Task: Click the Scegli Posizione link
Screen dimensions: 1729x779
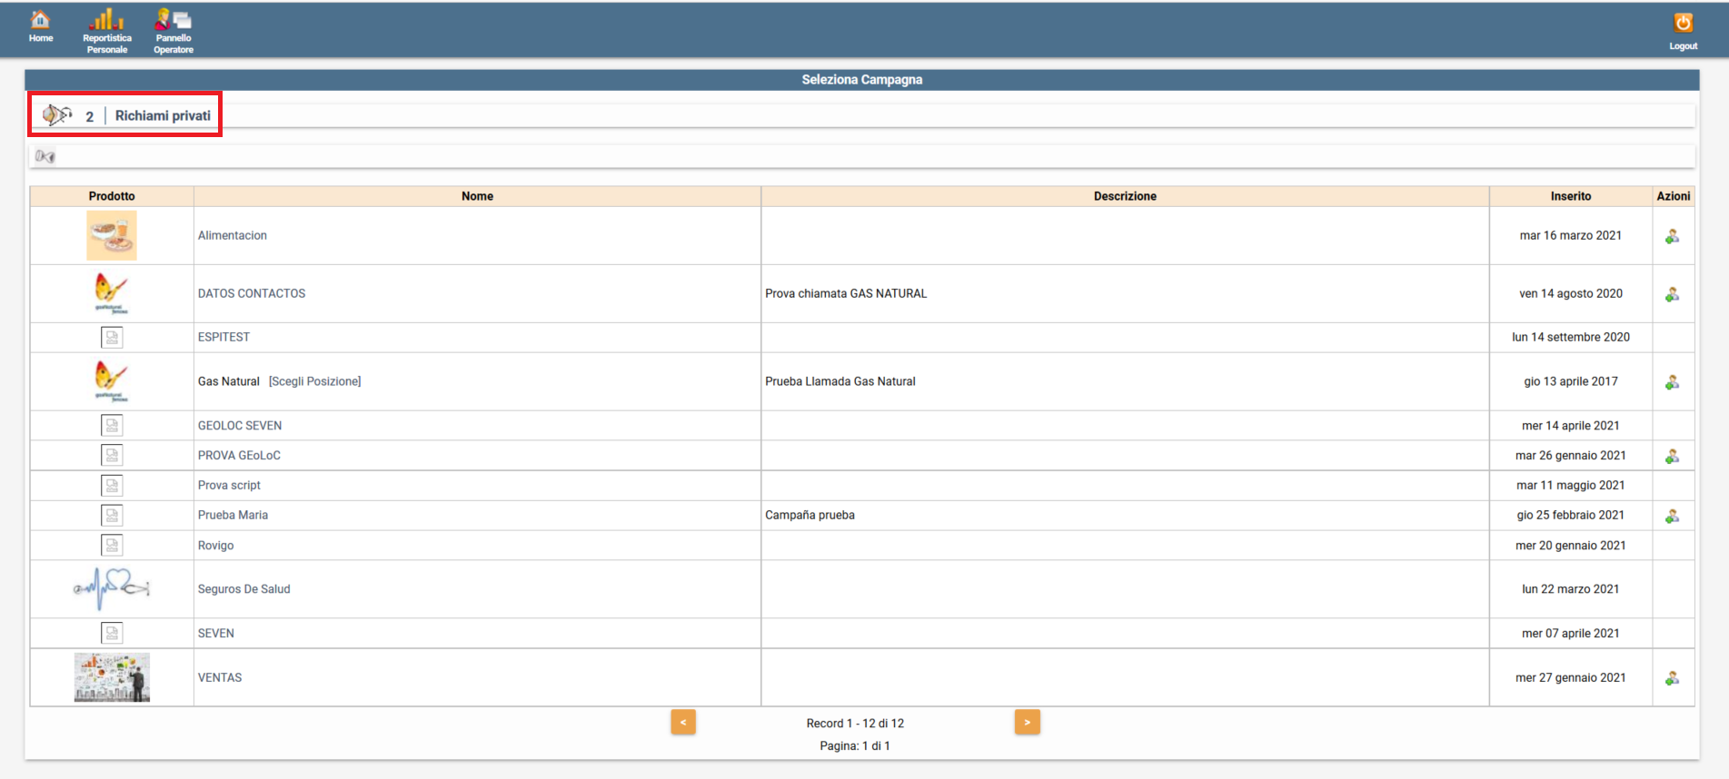Action: (x=314, y=381)
